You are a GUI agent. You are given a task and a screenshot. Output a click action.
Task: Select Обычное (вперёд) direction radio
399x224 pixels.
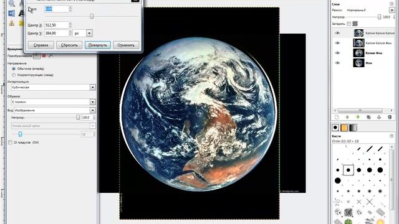(x=14, y=68)
